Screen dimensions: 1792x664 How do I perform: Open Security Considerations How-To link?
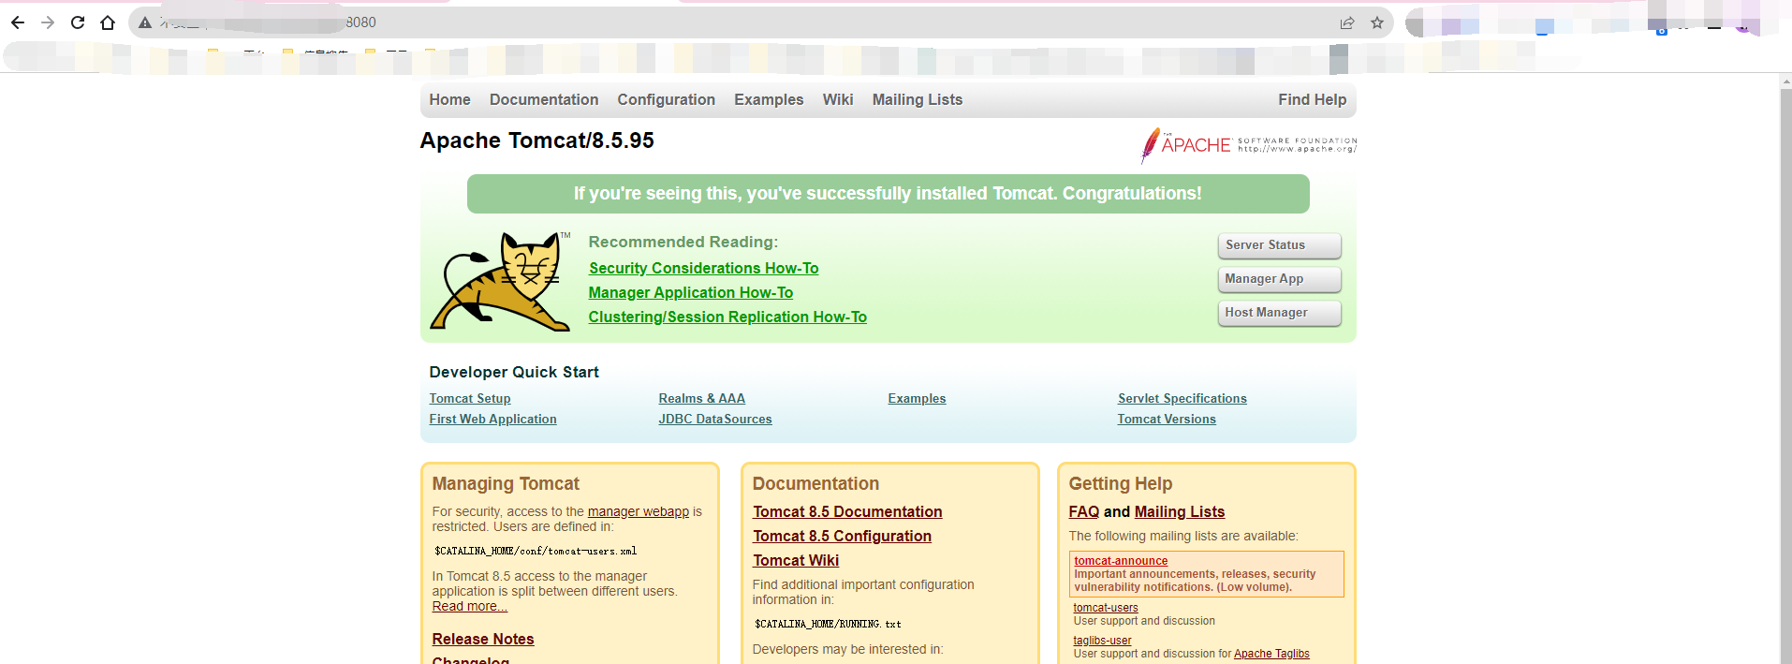pos(703,268)
